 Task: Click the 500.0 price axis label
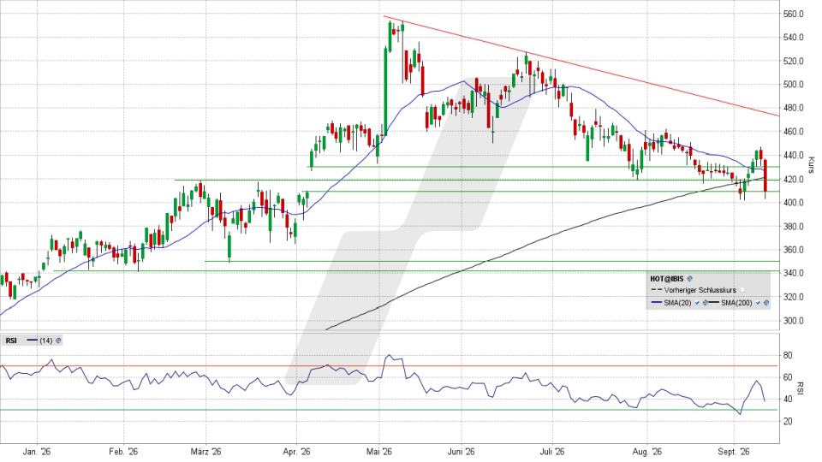click(x=794, y=85)
